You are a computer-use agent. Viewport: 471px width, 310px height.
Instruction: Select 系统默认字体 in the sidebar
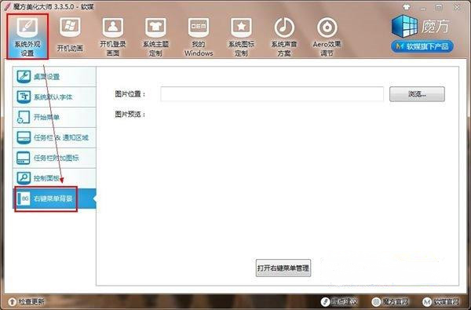tap(54, 97)
